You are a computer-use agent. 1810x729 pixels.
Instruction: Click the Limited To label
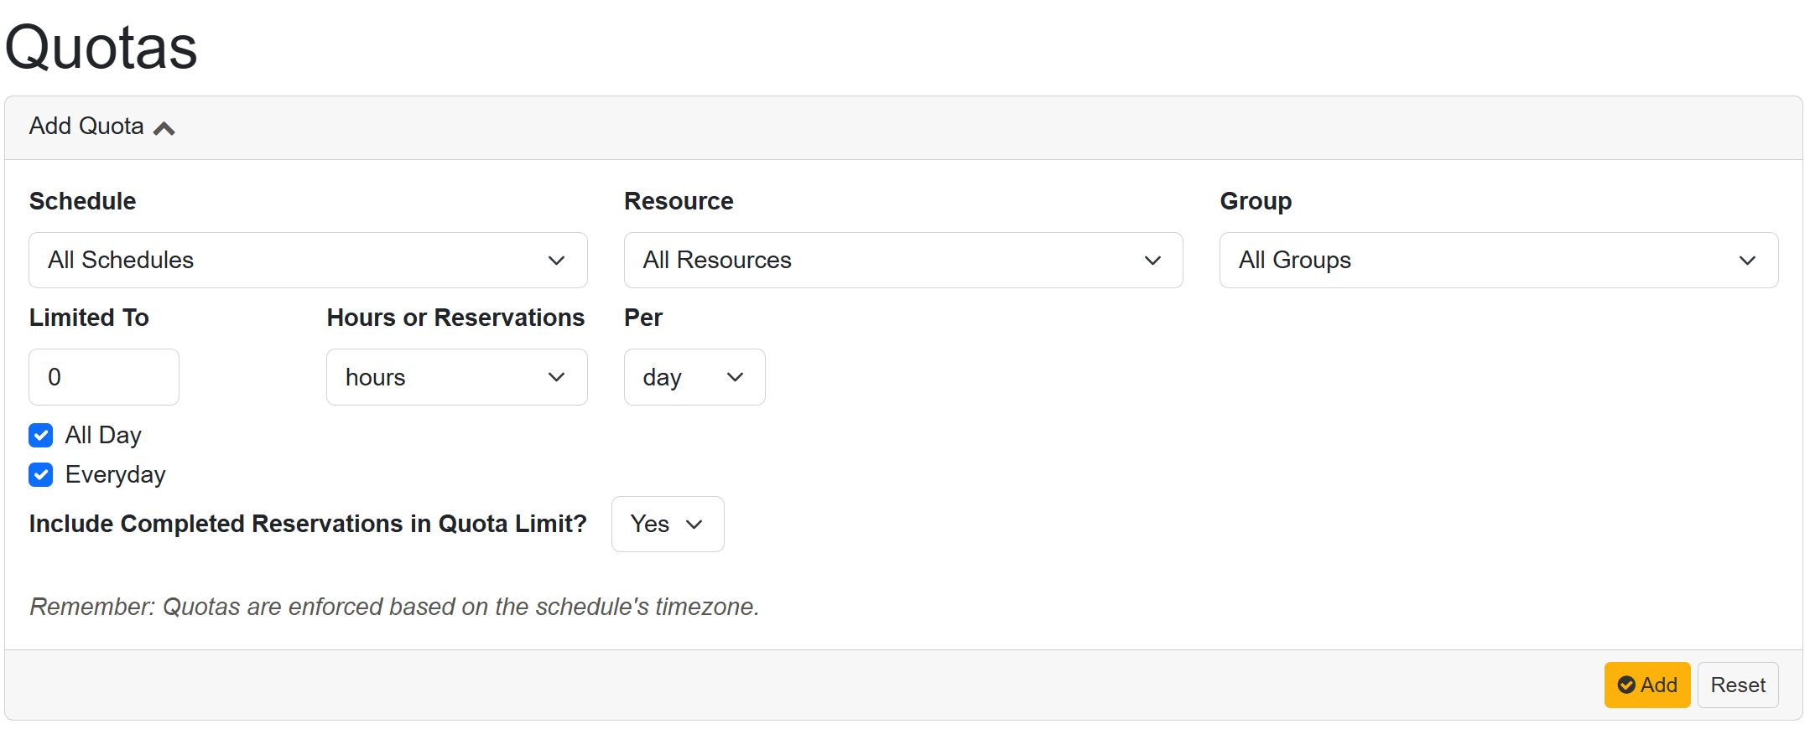click(89, 318)
